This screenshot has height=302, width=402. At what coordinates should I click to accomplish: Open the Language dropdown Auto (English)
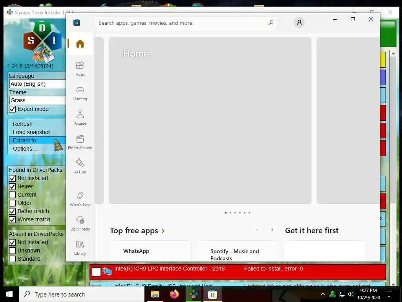(37, 84)
